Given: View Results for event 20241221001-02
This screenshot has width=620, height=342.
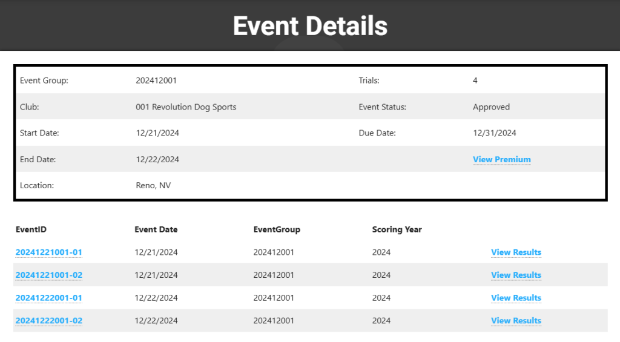Looking at the screenshot, I should click(516, 275).
